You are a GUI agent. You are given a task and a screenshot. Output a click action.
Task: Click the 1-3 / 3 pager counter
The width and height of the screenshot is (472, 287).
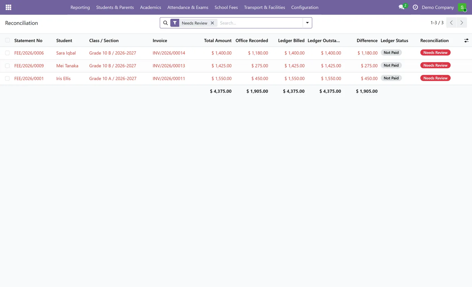pos(437,23)
